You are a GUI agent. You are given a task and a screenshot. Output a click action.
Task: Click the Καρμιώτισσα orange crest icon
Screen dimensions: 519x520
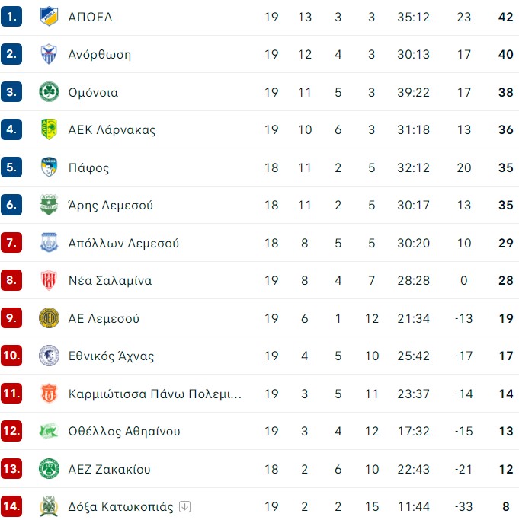click(49, 394)
